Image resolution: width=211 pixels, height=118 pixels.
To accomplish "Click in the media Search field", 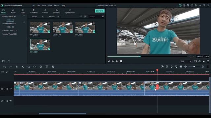I will pos(95,17).
